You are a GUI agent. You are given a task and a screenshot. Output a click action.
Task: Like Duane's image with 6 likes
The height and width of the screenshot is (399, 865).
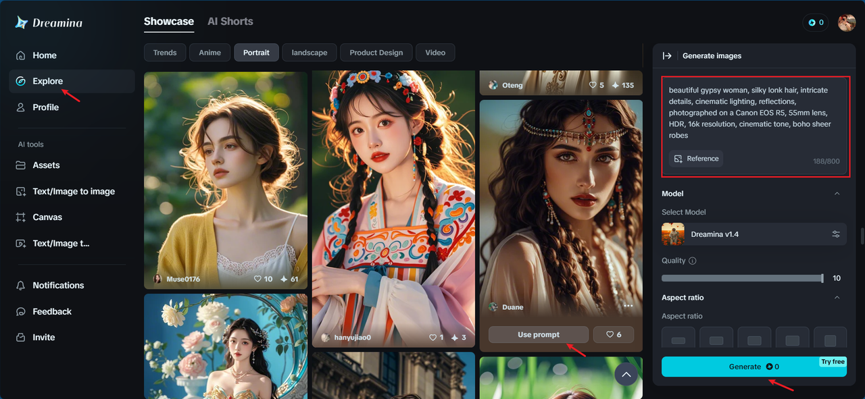click(x=614, y=335)
